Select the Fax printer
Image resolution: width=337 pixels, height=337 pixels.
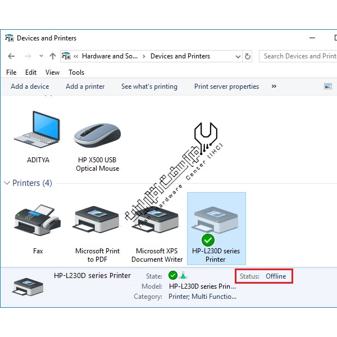click(38, 229)
